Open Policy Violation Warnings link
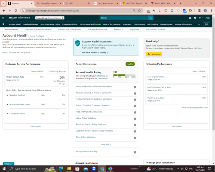The height and width of the screenshot is (172, 215). pos(86,151)
